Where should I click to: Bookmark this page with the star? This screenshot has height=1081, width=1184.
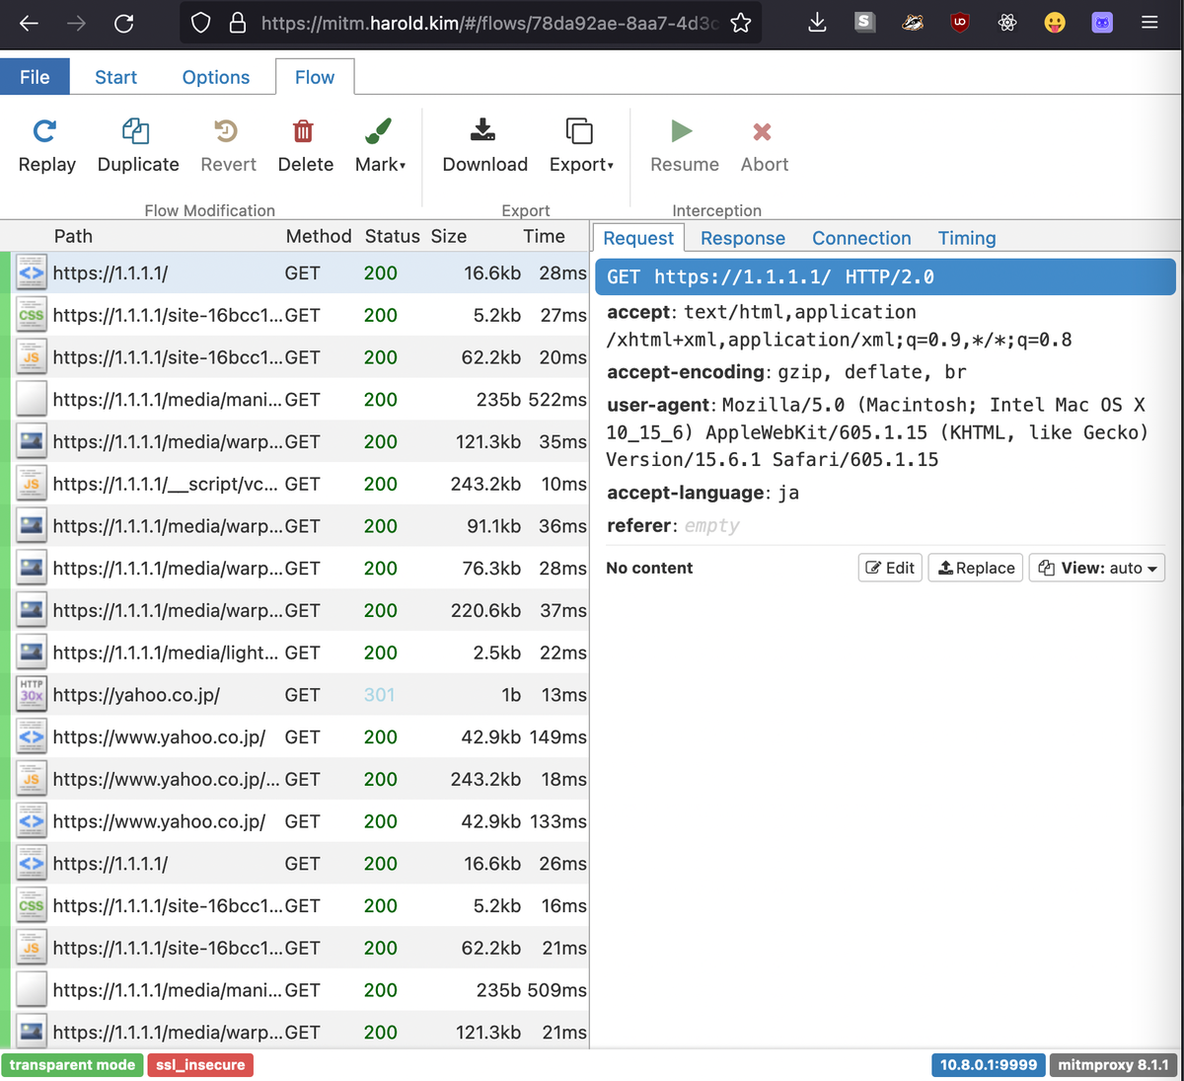[x=741, y=23]
